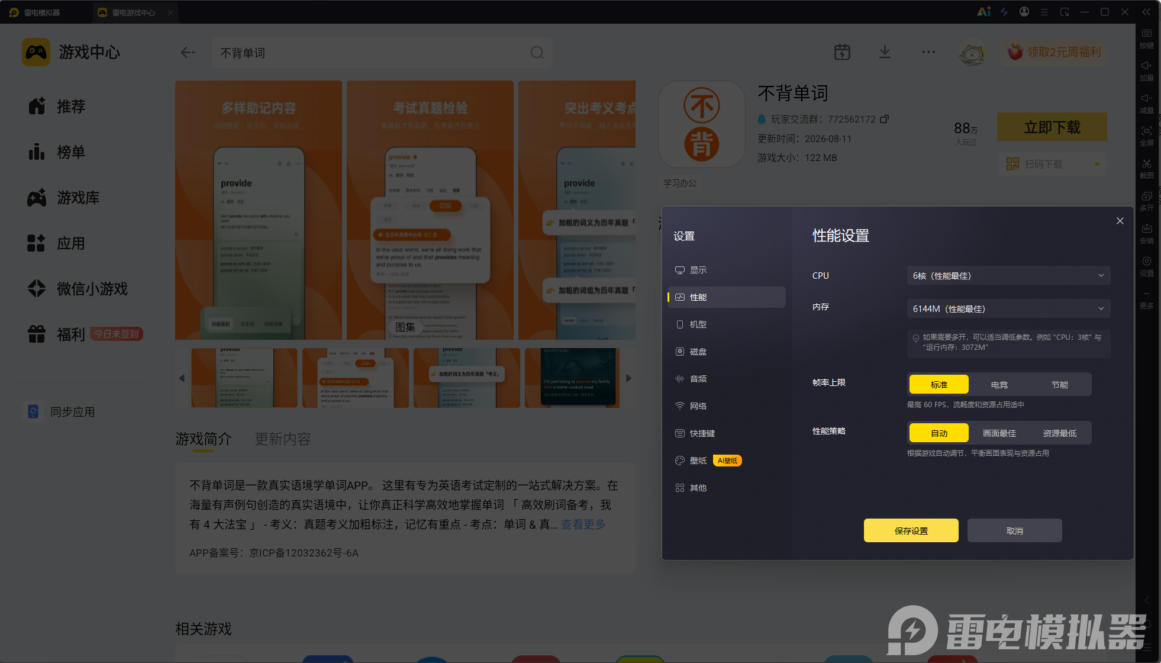The width and height of the screenshot is (1161, 663).
Task: Toggle 全屏 fullscreen mode
Action: [1147, 136]
